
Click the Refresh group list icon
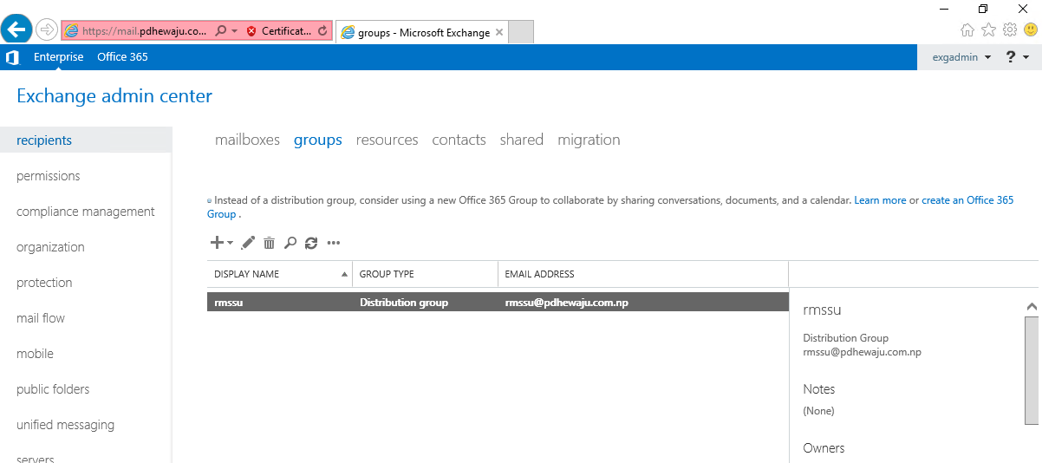coord(312,243)
